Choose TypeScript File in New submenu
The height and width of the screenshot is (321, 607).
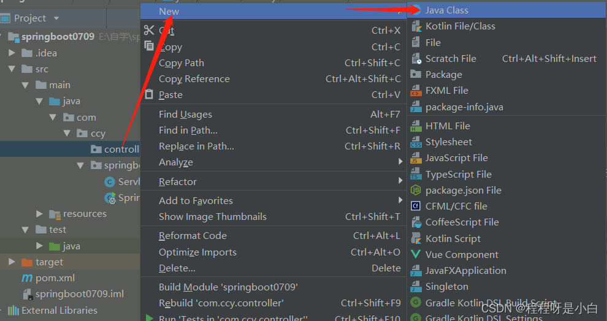click(459, 175)
